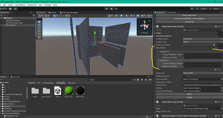Open the GameObject menu
This screenshot has width=223, height=118.
tap(20, 5)
